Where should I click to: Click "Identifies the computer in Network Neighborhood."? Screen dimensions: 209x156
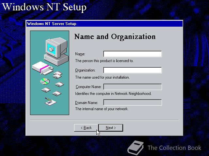click(x=113, y=94)
